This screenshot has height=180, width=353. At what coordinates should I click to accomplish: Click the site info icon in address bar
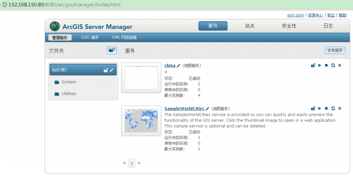(4, 4)
